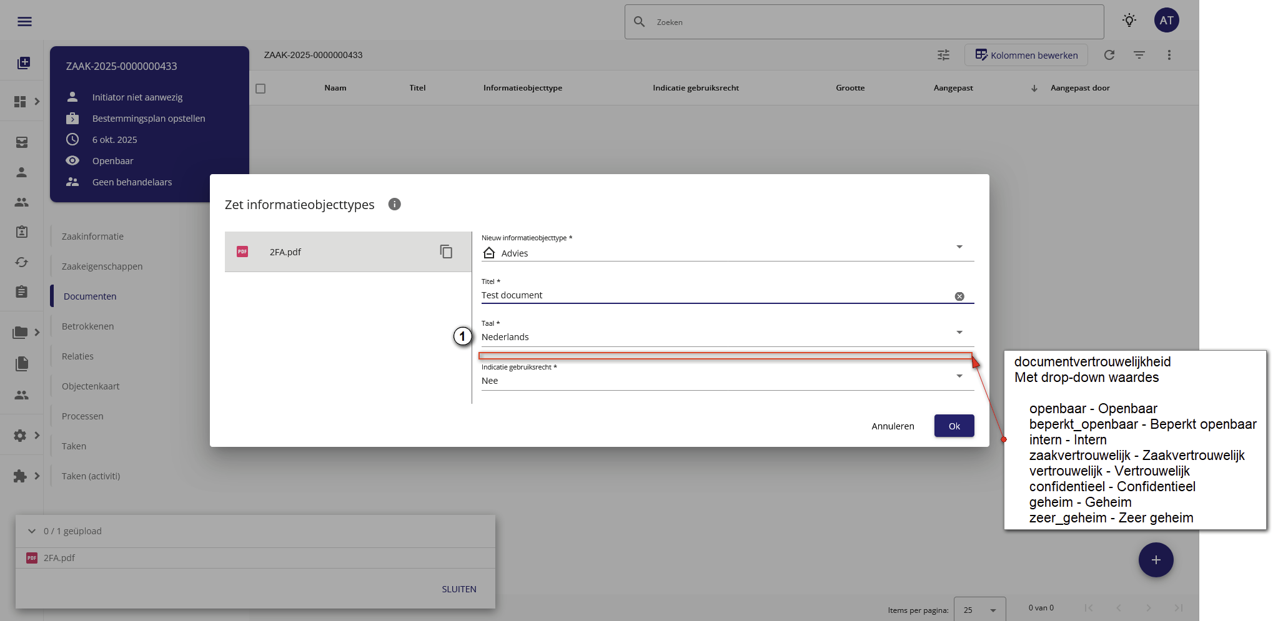Click the copy icon next to 2FA.pdf
Viewport: 1273px width, 621px height.
(446, 252)
